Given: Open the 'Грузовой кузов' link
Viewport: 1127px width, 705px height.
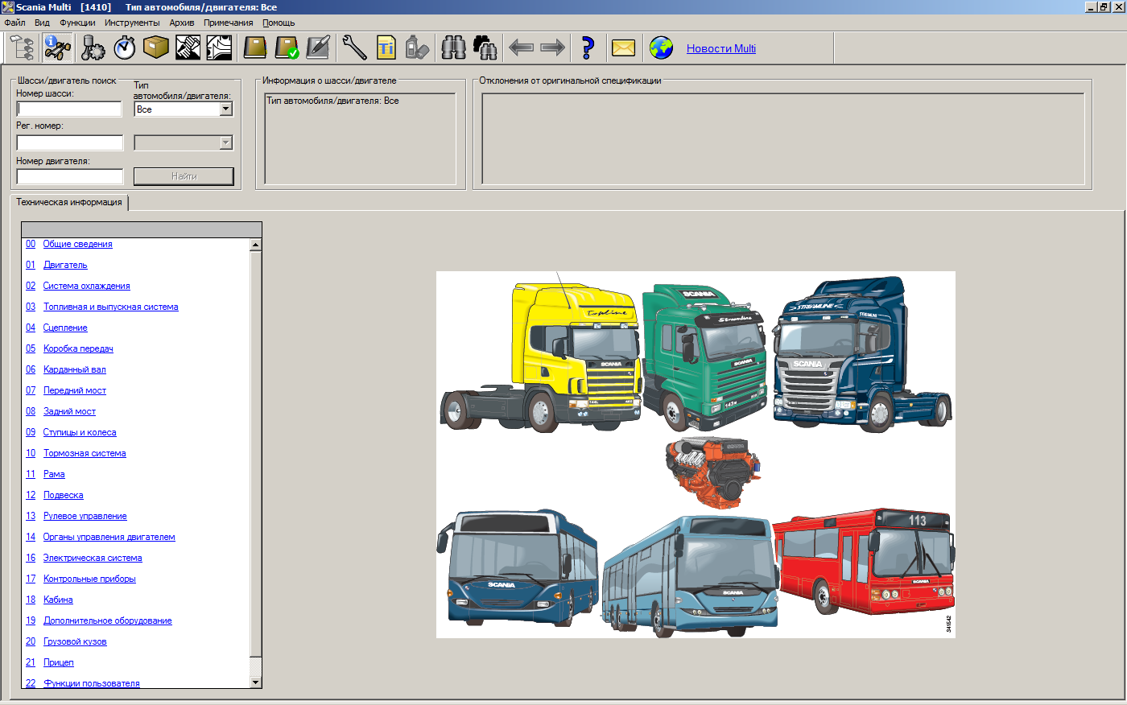Looking at the screenshot, I should coord(75,641).
